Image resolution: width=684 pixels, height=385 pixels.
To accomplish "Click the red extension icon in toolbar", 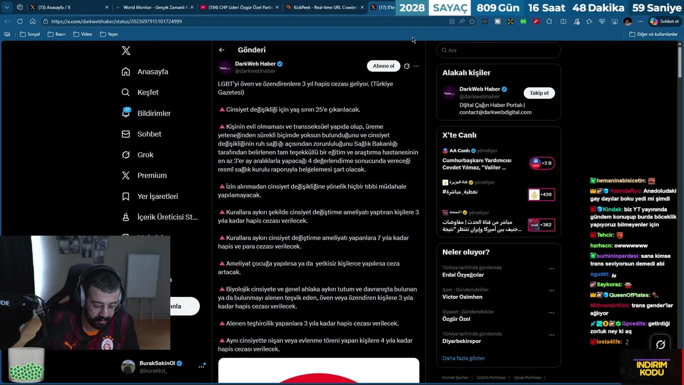I will coord(536,21).
